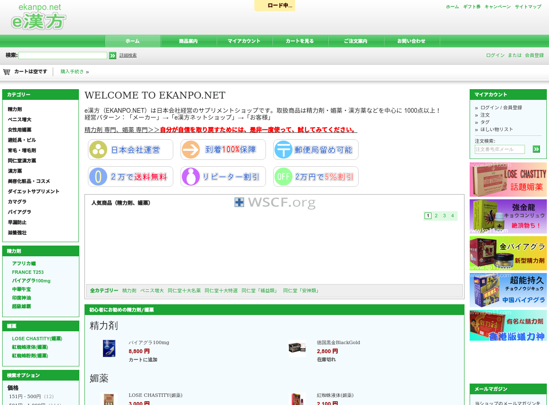This screenshot has height=405, width=549.
Task: Select 育毛・増毛剤 category
Action: tap(21, 150)
